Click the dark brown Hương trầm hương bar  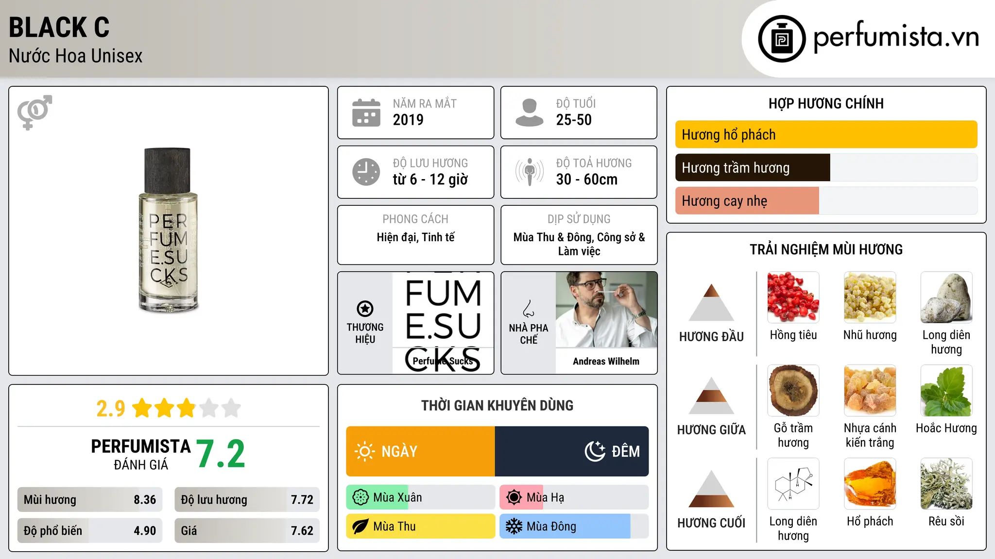[x=753, y=168]
